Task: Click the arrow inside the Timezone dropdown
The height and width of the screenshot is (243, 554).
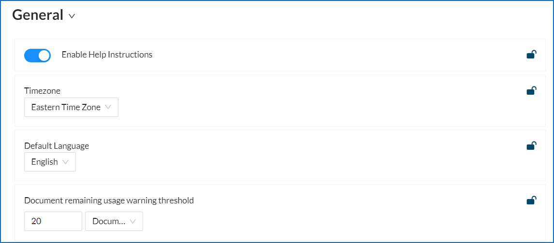Action: 108,107
